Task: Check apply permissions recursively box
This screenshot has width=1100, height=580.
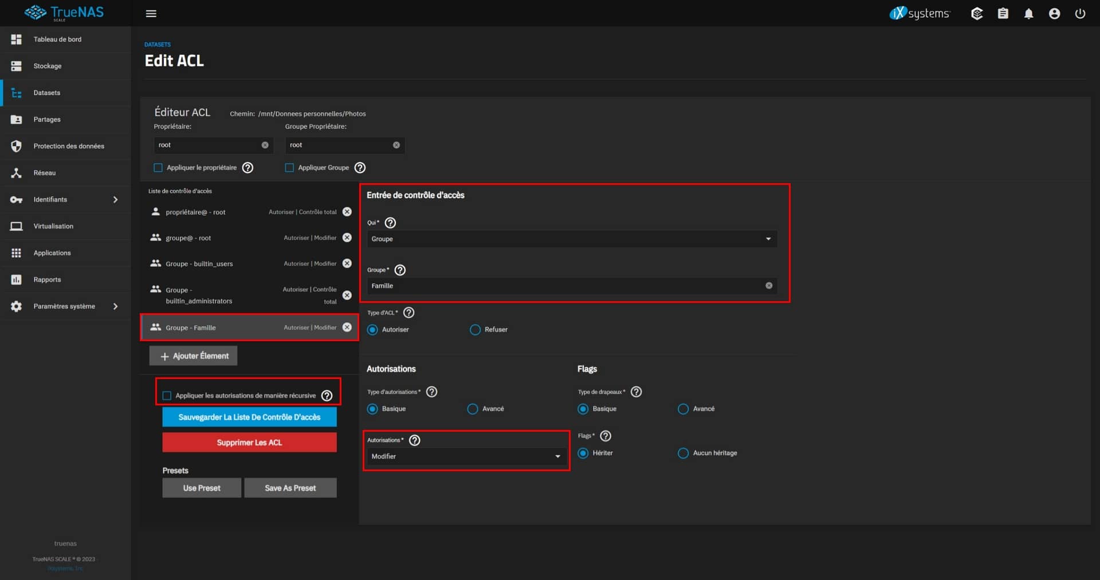Action: click(x=167, y=396)
